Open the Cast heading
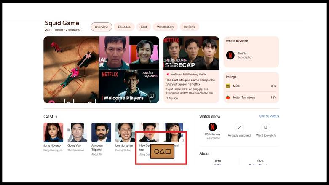The image size is (329, 185). click(x=48, y=117)
